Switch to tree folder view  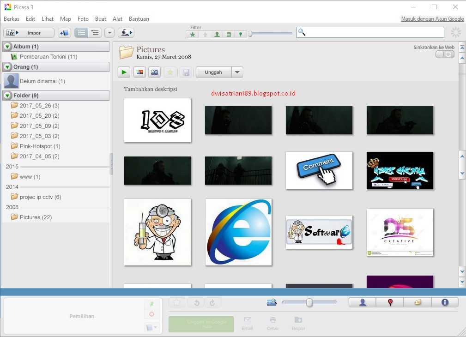tap(95, 33)
